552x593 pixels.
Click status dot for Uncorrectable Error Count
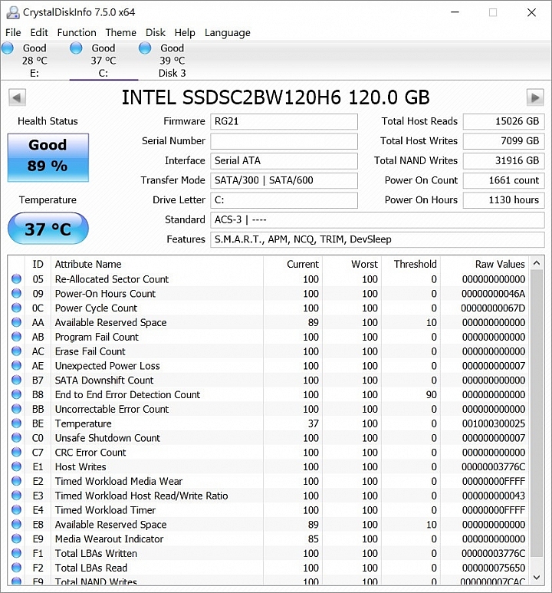(16, 409)
